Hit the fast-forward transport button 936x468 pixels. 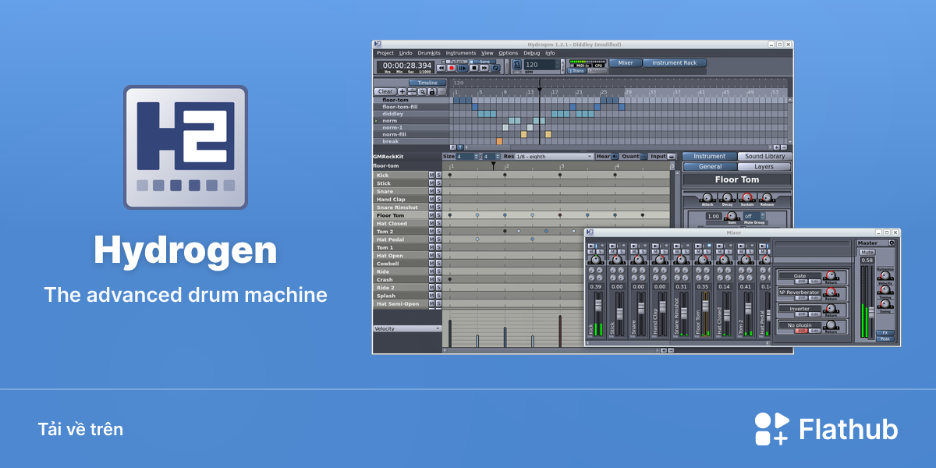(x=484, y=68)
